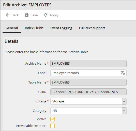Click the Apply refresh arrow icon
This screenshot has height=131, width=136.
point(46,15)
